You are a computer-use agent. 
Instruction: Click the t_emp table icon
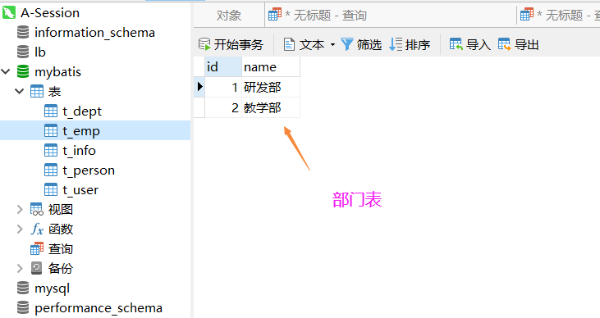(x=51, y=130)
